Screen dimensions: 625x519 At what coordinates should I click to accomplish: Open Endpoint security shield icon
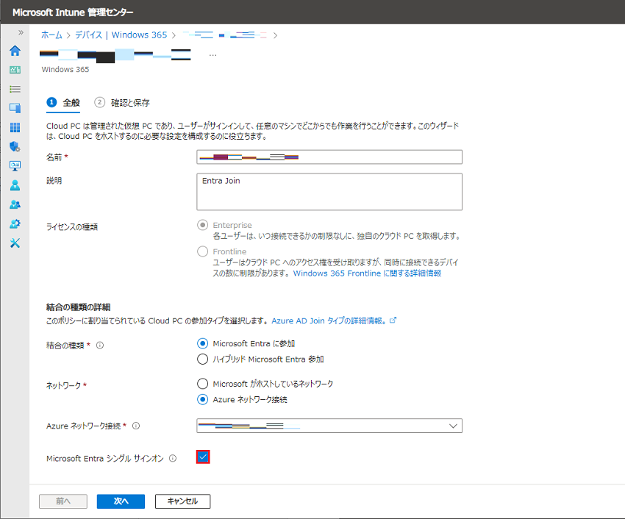click(15, 146)
